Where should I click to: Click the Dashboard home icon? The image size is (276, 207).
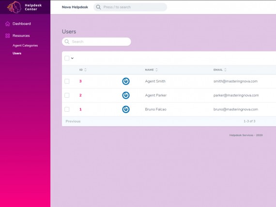[8, 24]
